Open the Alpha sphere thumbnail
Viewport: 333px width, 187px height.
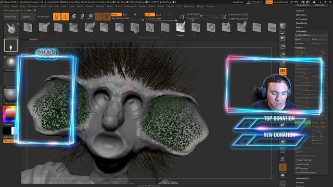[x=10, y=62]
